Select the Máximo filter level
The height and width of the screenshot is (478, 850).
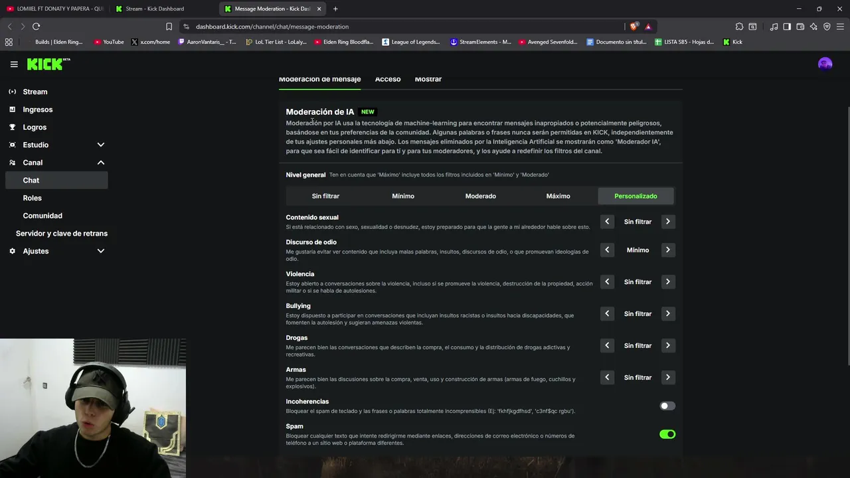pos(558,196)
